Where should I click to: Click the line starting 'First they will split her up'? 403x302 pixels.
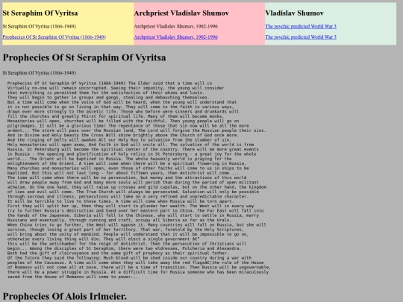[131, 206]
